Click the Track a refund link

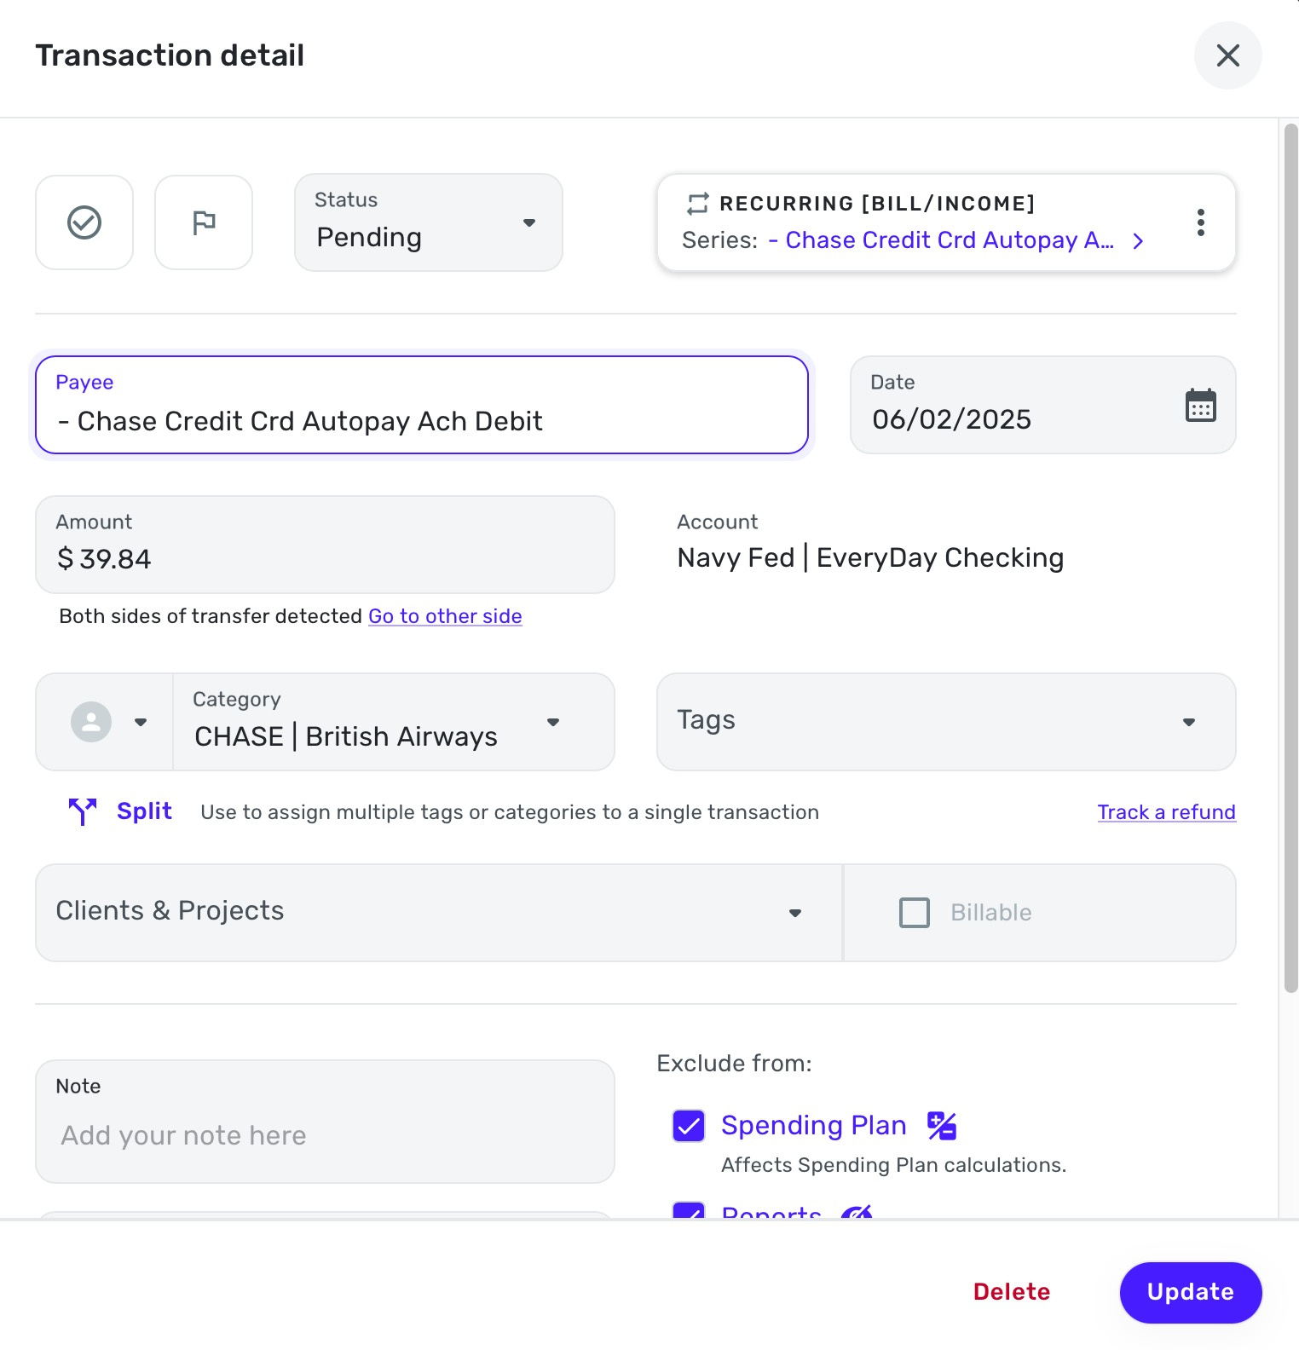[x=1166, y=812]
